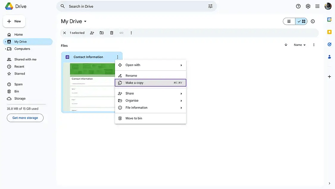Viewport: 335px width, 189px height.
Task: Open the Google apps grid icon
Action: pos(318,6)
